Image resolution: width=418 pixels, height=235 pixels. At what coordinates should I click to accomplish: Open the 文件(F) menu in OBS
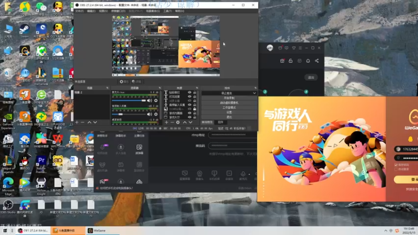pyautogui.click(x=79, y=11)
